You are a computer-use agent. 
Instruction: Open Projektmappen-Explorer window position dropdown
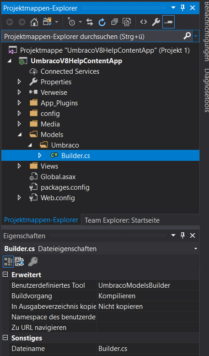pos(173,8)
